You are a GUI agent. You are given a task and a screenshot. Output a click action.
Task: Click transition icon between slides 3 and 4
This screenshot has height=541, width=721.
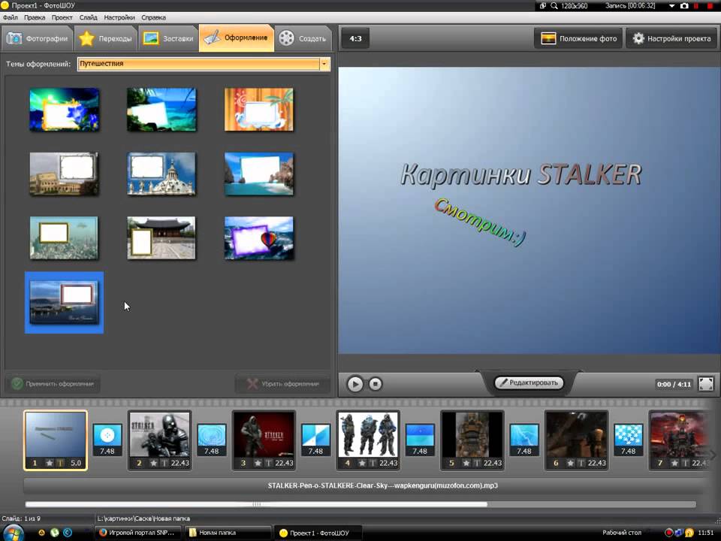(x=315, y=440)
